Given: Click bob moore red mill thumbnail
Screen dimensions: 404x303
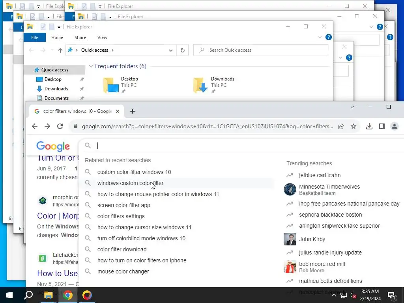Looking at the screenshot, I should click(290, 267).
